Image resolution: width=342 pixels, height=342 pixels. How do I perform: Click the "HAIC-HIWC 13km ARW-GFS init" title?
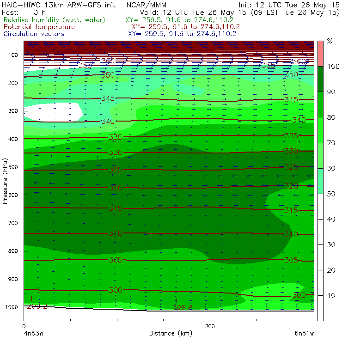(x=59, y=5)
